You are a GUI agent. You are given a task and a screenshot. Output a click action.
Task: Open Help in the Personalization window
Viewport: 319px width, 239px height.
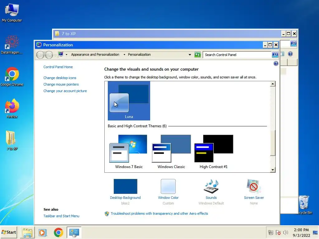tap(276, 63)
